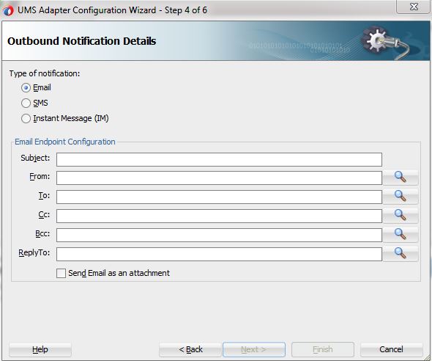
Task: Go to previous step with Back
Action: click(190, 350)
